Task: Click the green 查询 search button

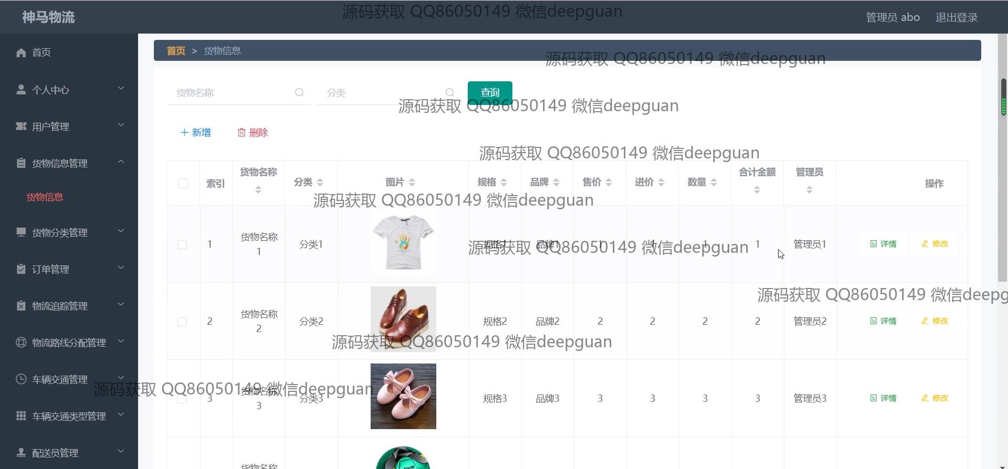Action: [x=490, y=92]
